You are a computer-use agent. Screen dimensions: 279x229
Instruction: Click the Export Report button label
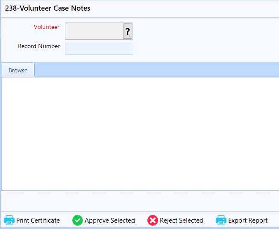(248, 220)
